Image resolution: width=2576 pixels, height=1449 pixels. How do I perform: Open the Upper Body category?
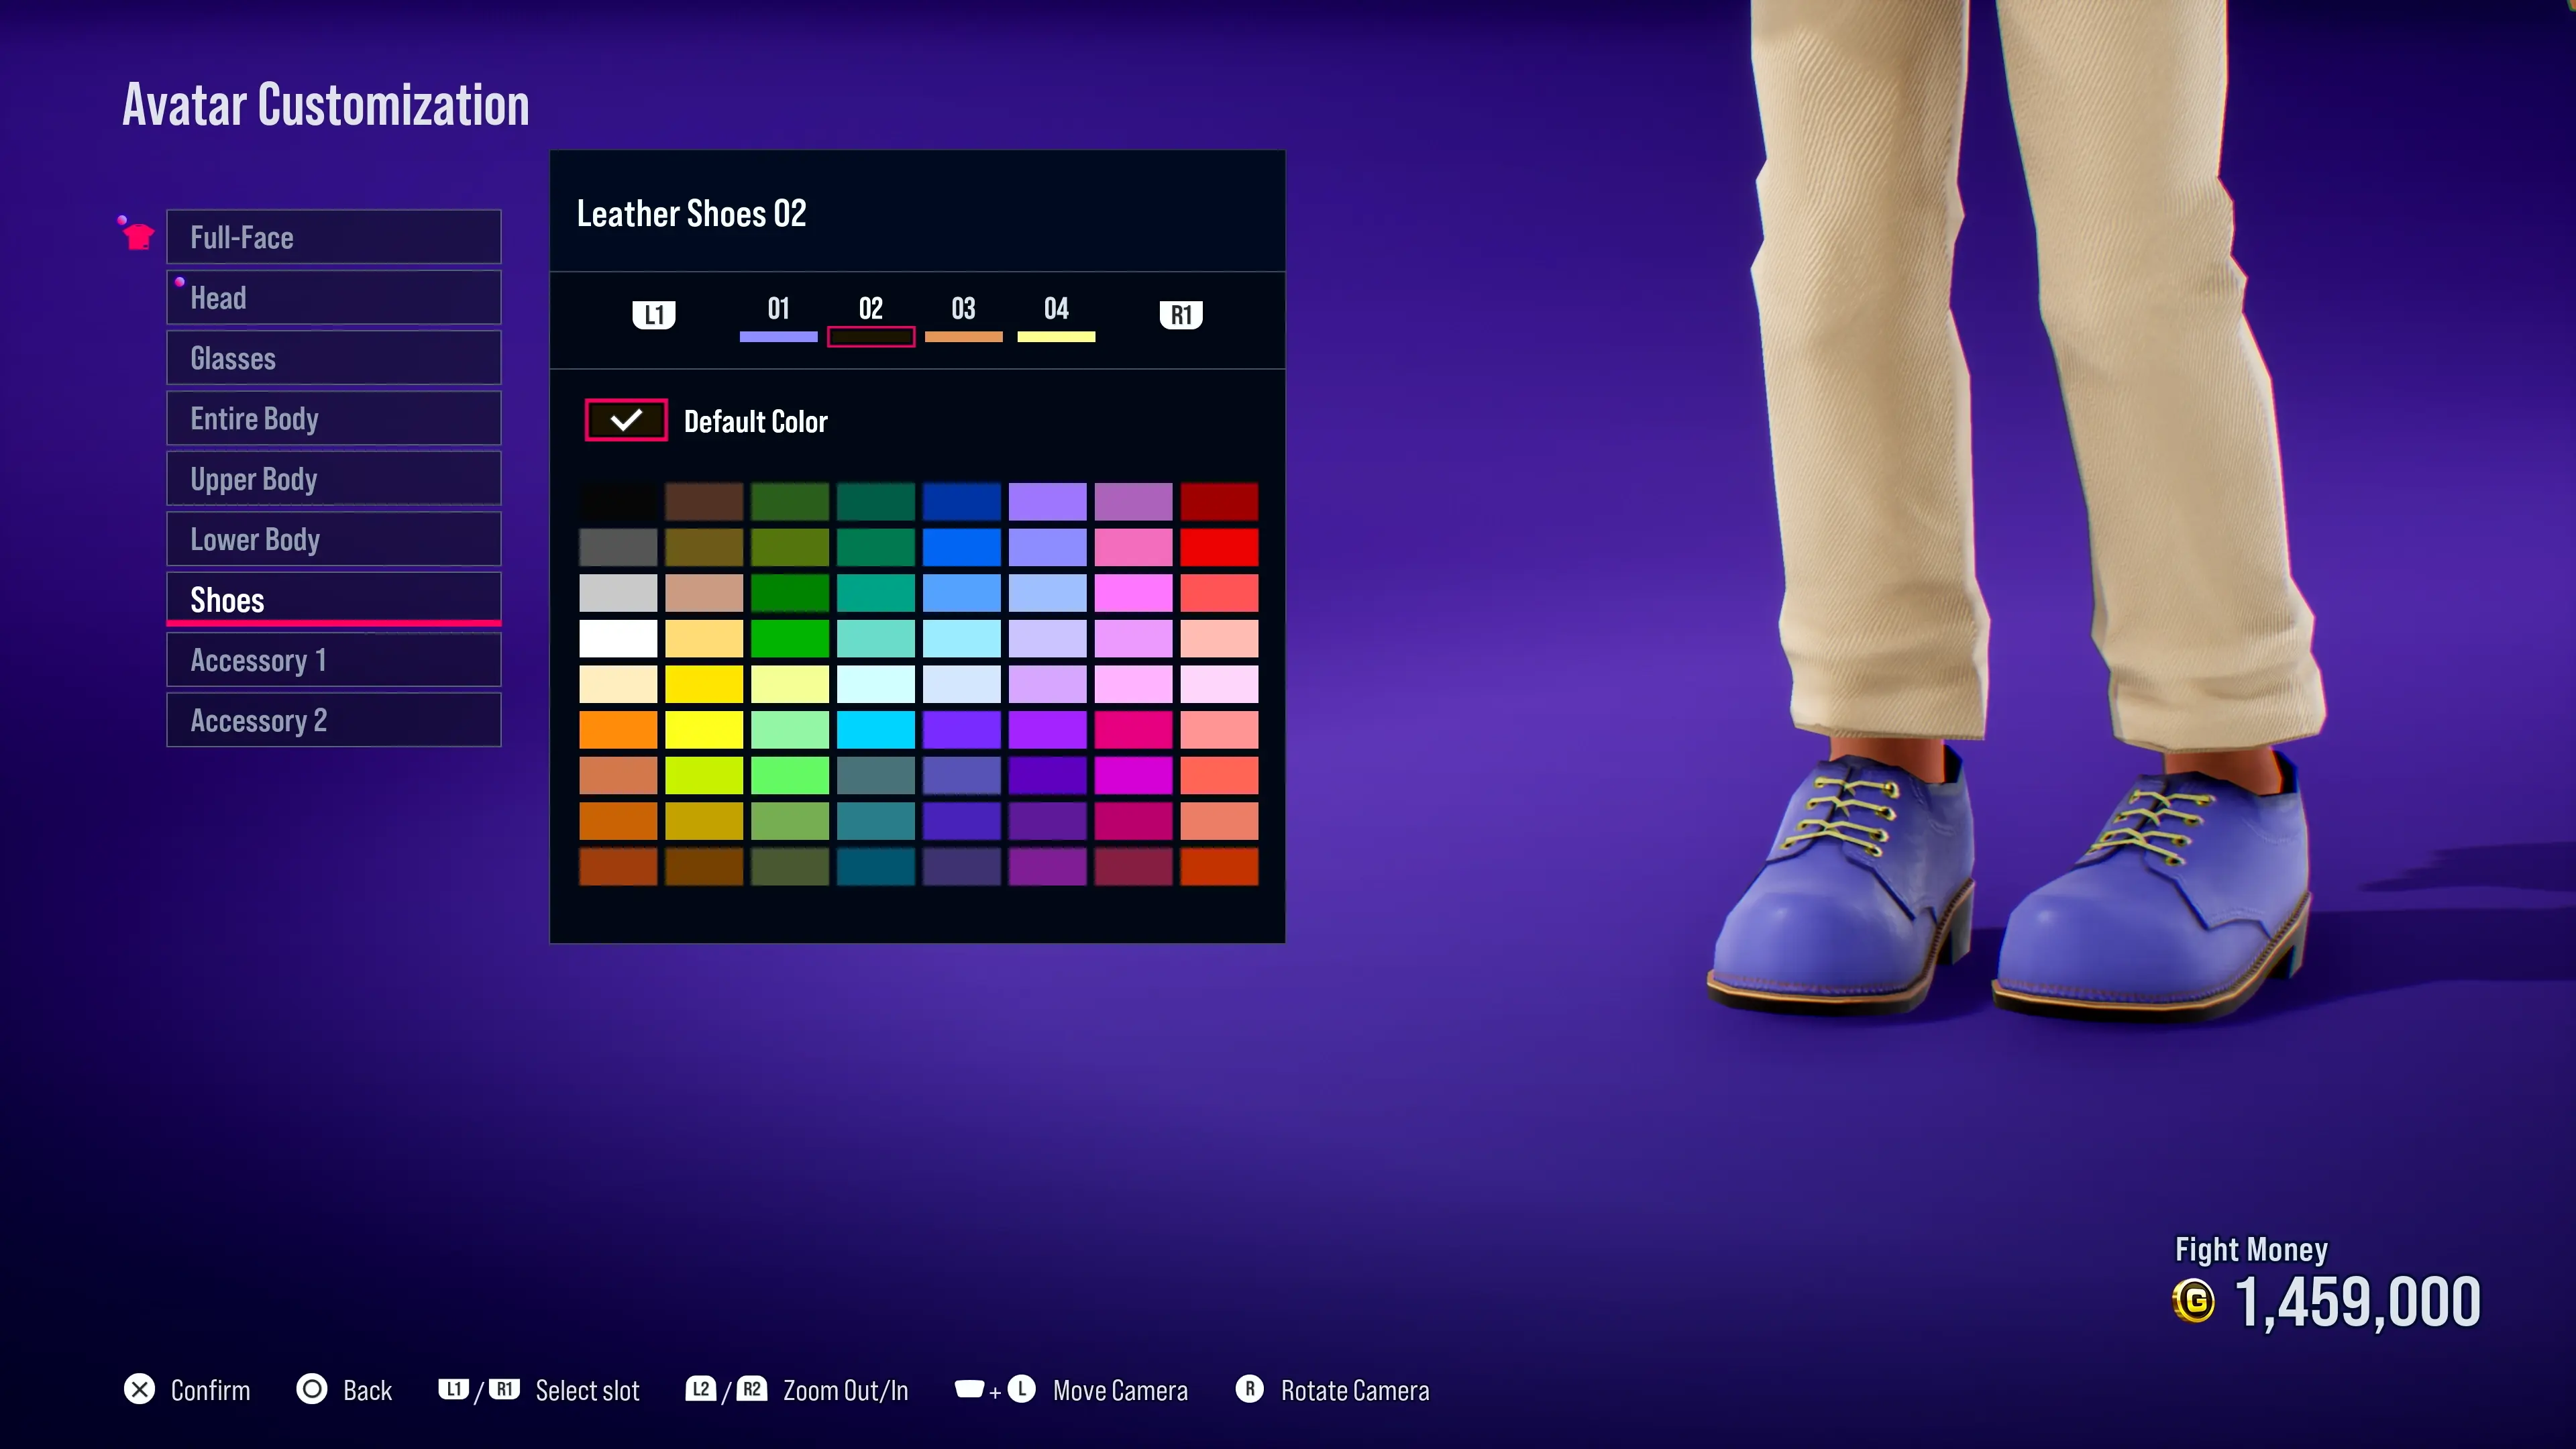[333, 479]
